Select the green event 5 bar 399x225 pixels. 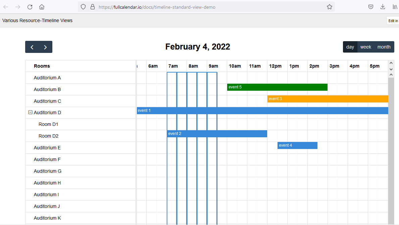[x=277, y=87]
